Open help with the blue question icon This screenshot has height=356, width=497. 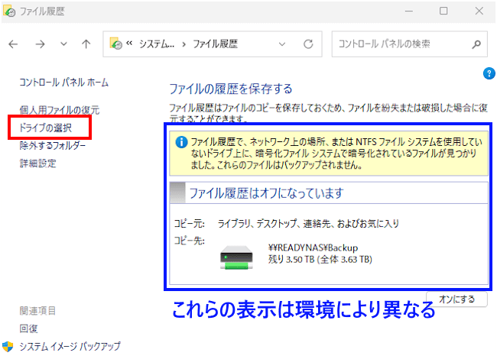[489, 73]
